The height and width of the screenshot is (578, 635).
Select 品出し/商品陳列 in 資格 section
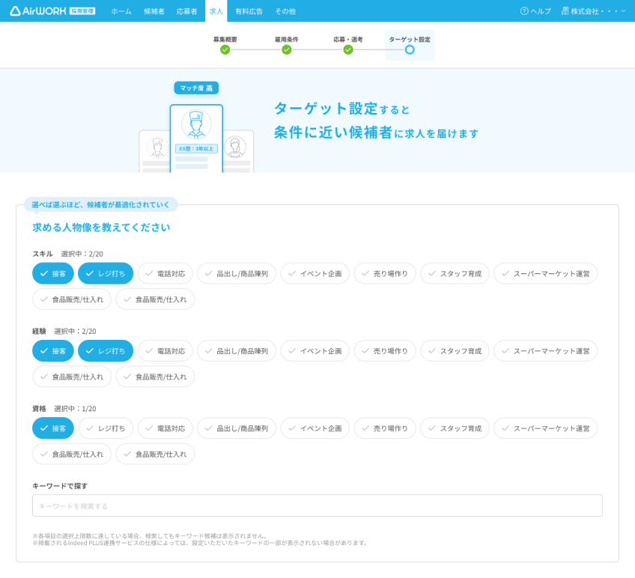tap(237, 428)
